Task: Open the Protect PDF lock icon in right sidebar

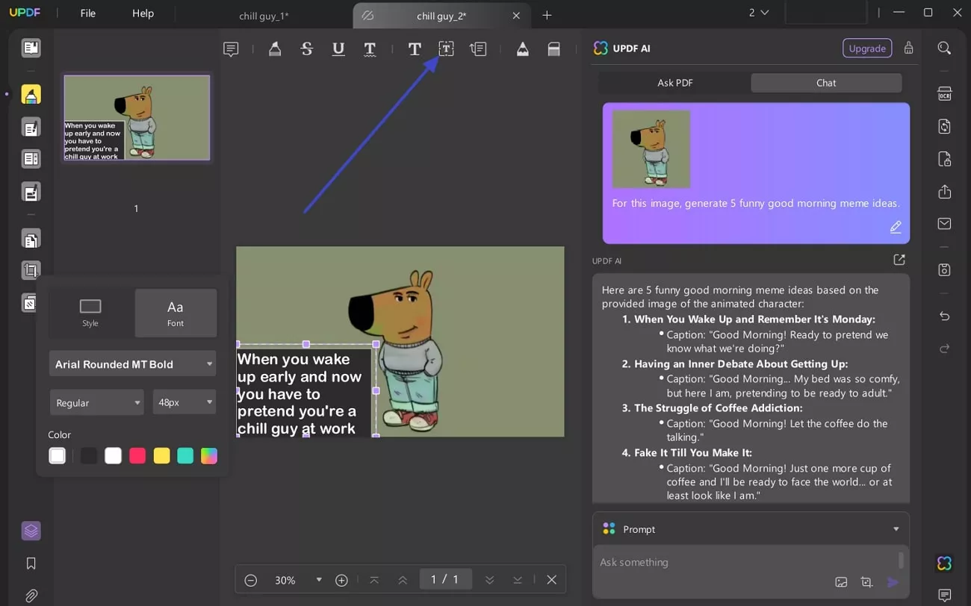Action: (944, 159)
